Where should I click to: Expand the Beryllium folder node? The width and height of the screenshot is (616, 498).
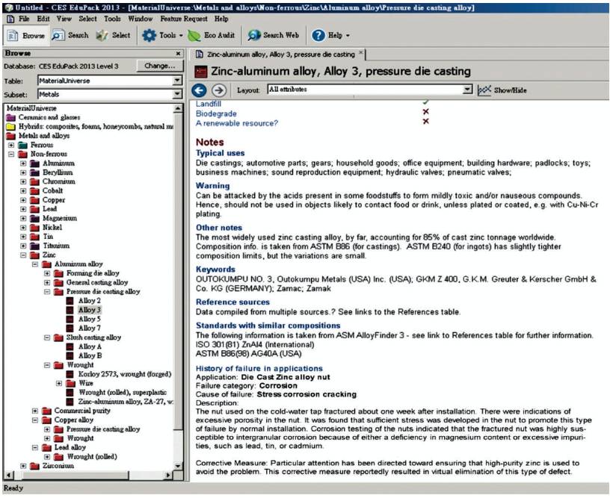pos(23,172)
